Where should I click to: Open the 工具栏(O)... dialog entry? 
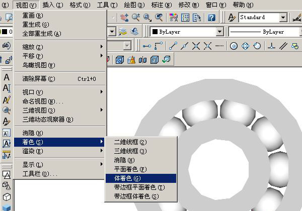tap(59, 174)
